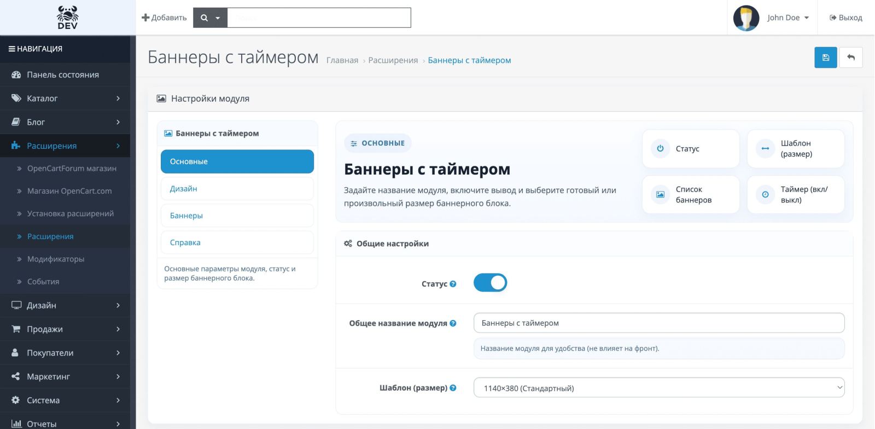Open the Шаблон (размер) dropdown

(659, 387)
